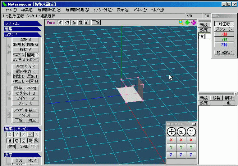
Task: Open the オブジェクト(O) menu
Action: click(x=103, y=10)
